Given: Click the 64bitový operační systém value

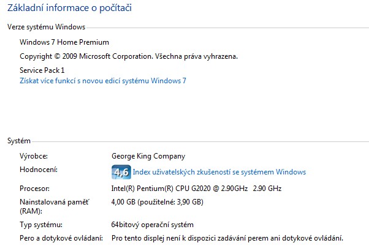Looking at the screenshot, I should tap(153, 225).
